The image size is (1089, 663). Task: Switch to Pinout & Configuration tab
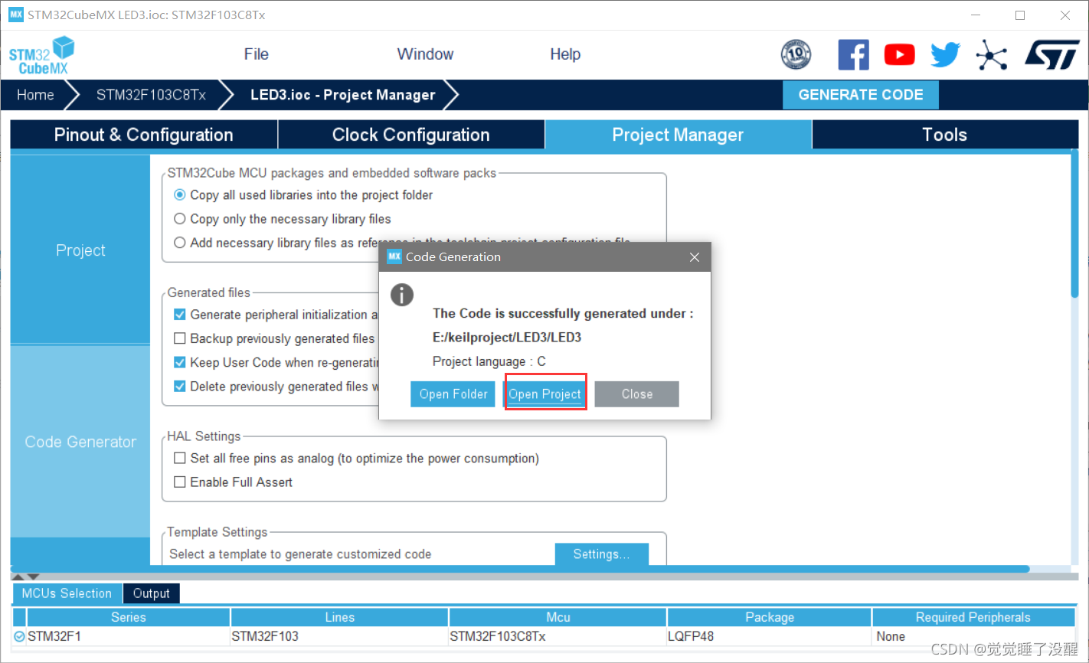point(144,135)
